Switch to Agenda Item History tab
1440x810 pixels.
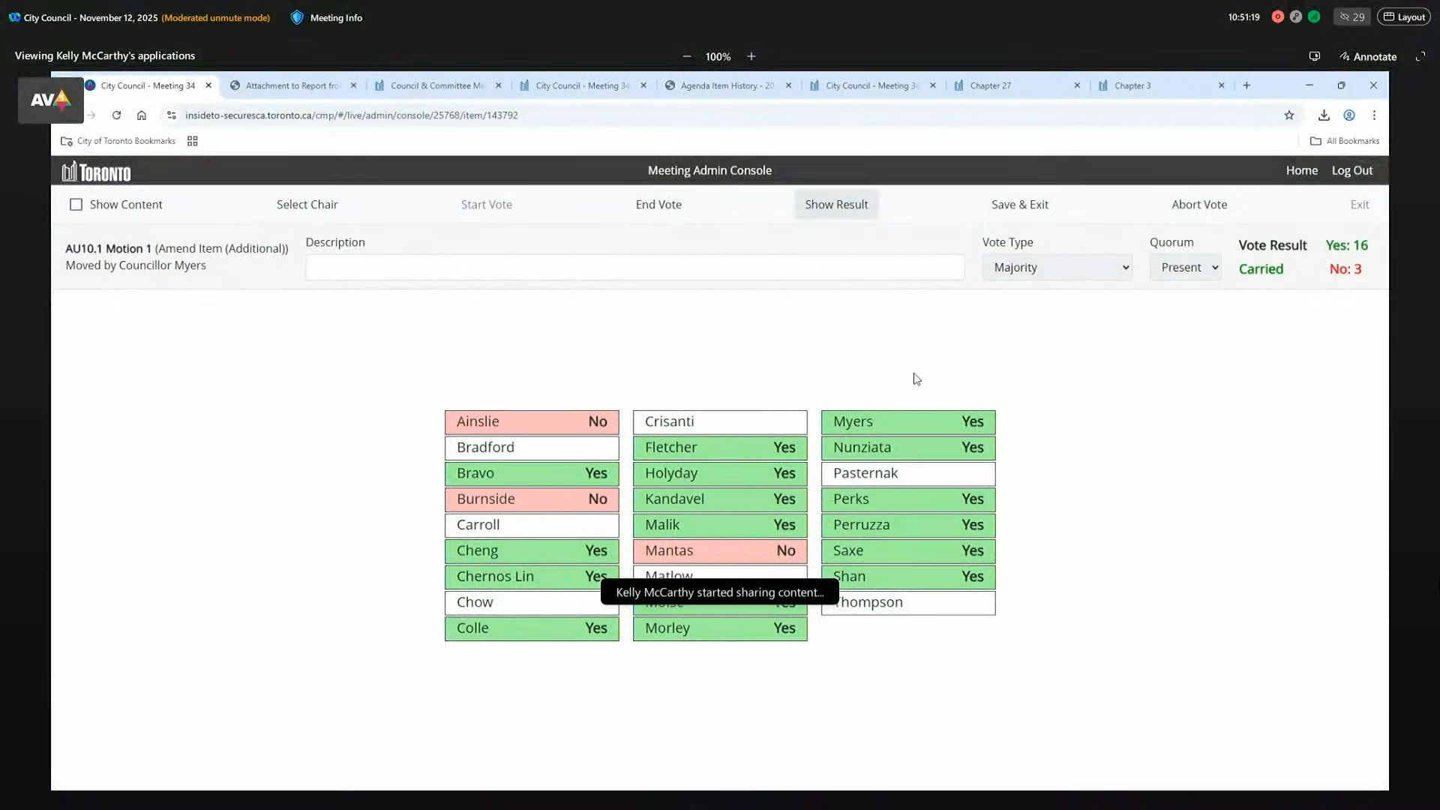pyautogui.click(x=726, y=85)
